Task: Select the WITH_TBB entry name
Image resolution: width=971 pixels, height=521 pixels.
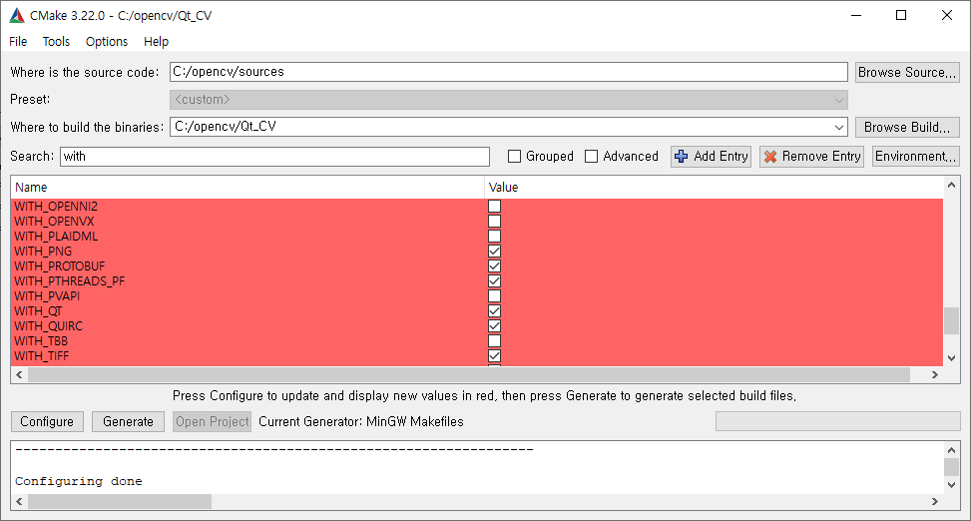Action: 41,340
